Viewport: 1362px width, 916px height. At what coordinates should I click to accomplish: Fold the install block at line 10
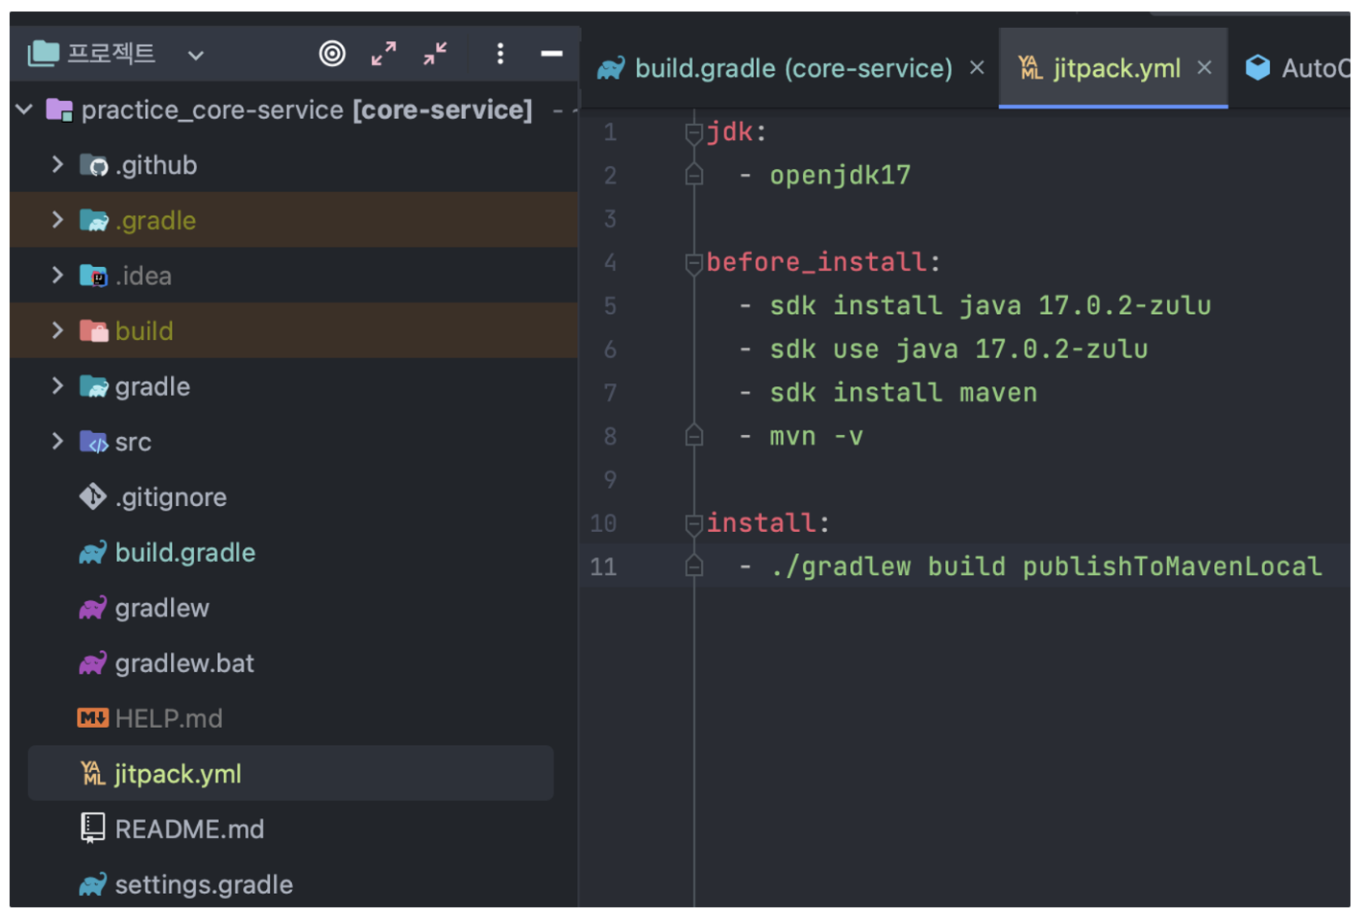[694, 525]
